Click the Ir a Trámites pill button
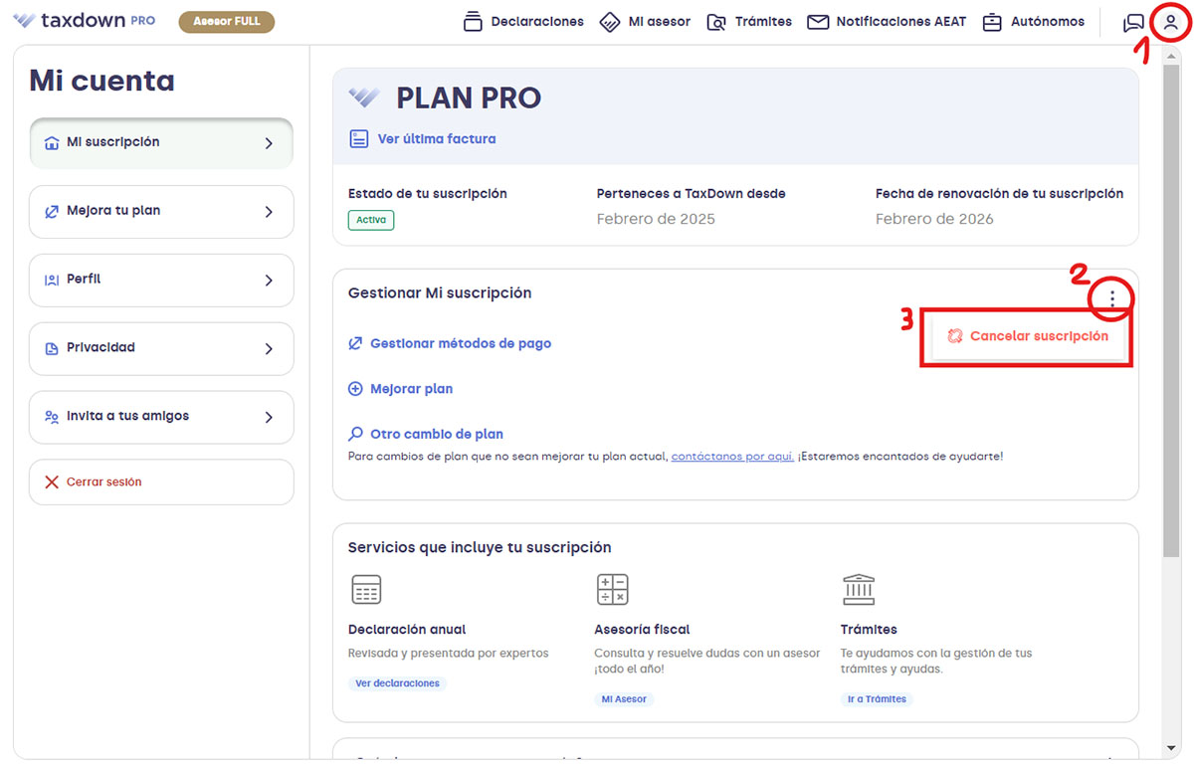Viewport: 1194px width, 769px height. (x=877, y=699)
